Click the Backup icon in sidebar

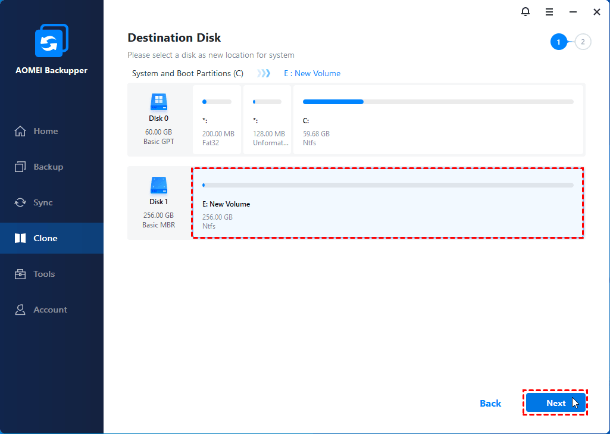pyautogui.click(x=20, y=167)
